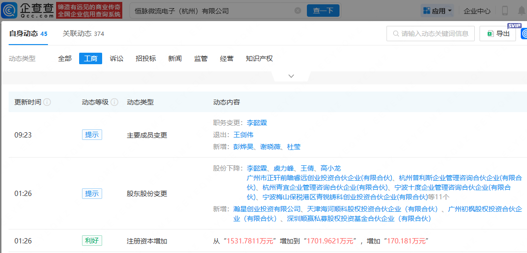Open notifications bell icon
527x253 pixels.
click(521, 11)
